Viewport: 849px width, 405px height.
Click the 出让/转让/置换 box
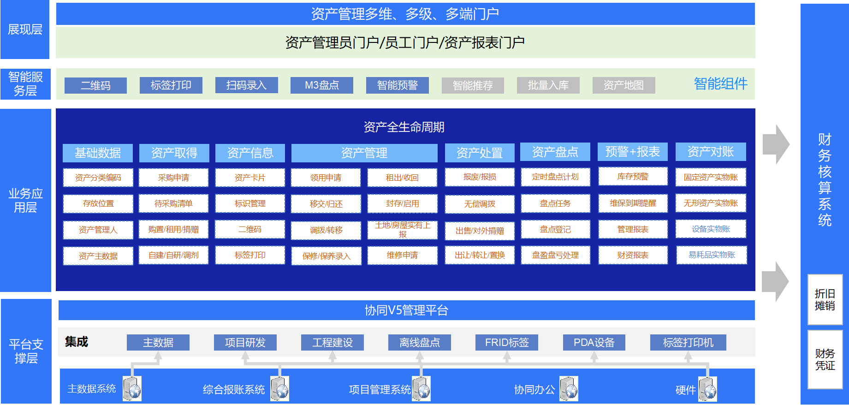tap(480, 255)
